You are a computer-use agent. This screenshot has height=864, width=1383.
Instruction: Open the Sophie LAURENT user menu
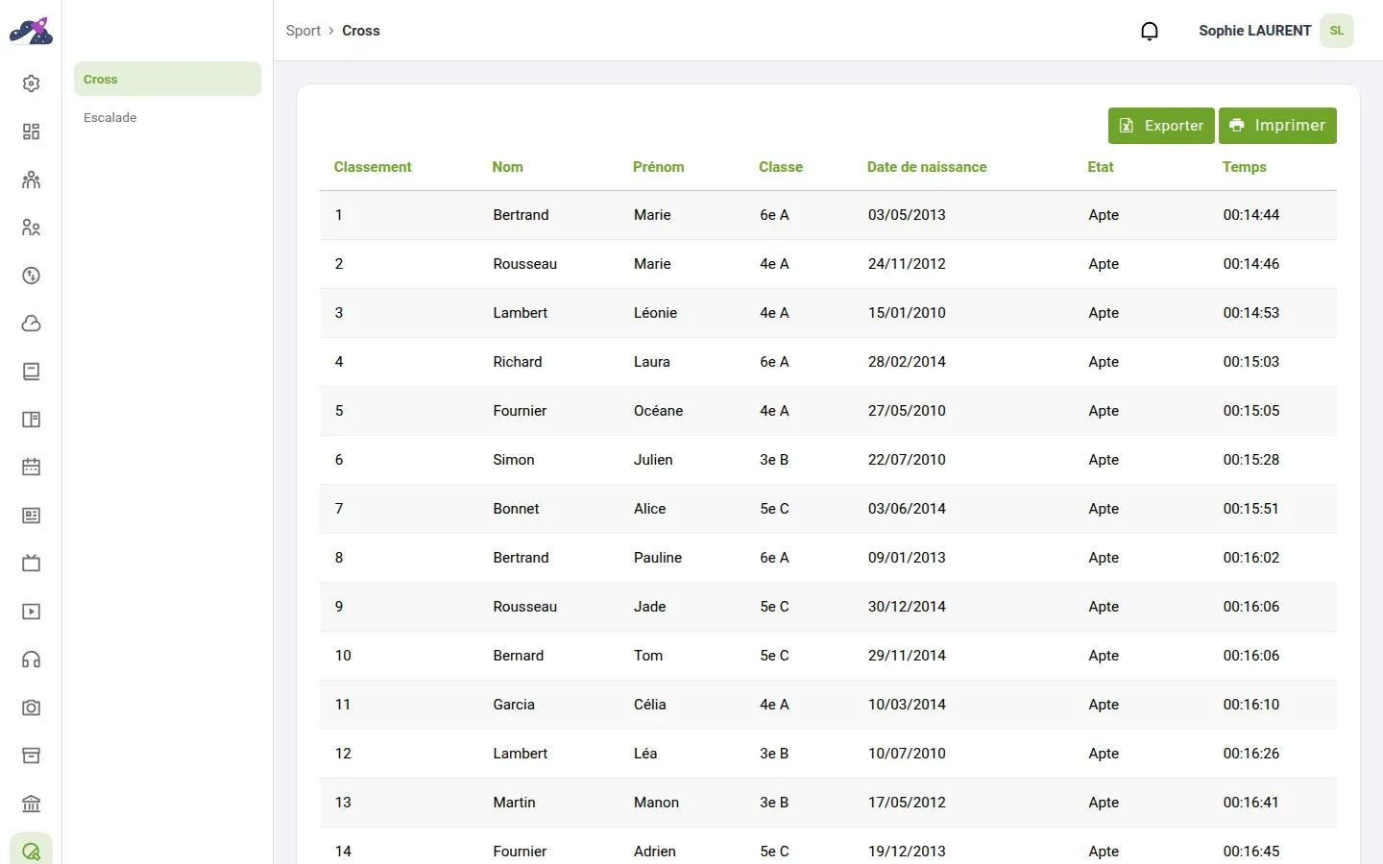tap(1276, 31)
